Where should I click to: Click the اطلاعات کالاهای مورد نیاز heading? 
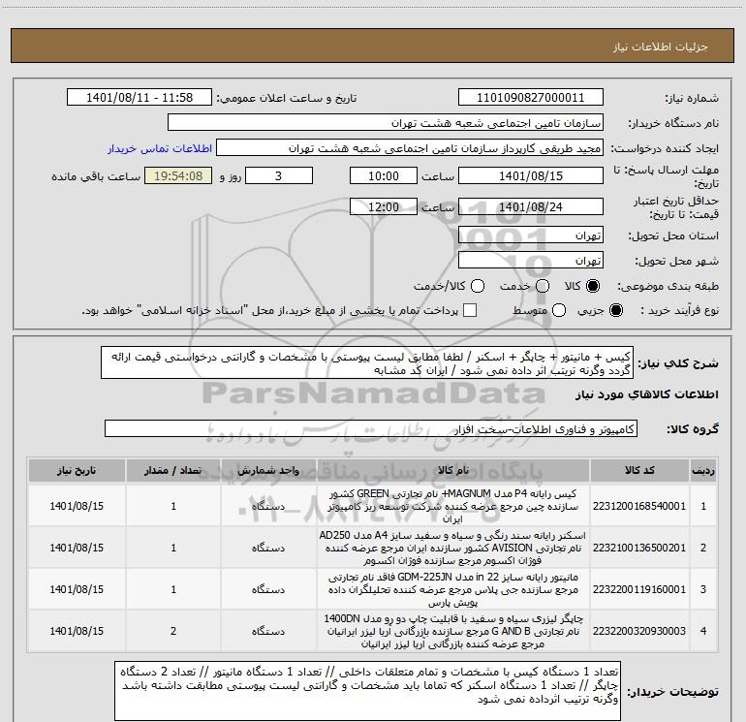pyautogui.click(x=646, y=394)
